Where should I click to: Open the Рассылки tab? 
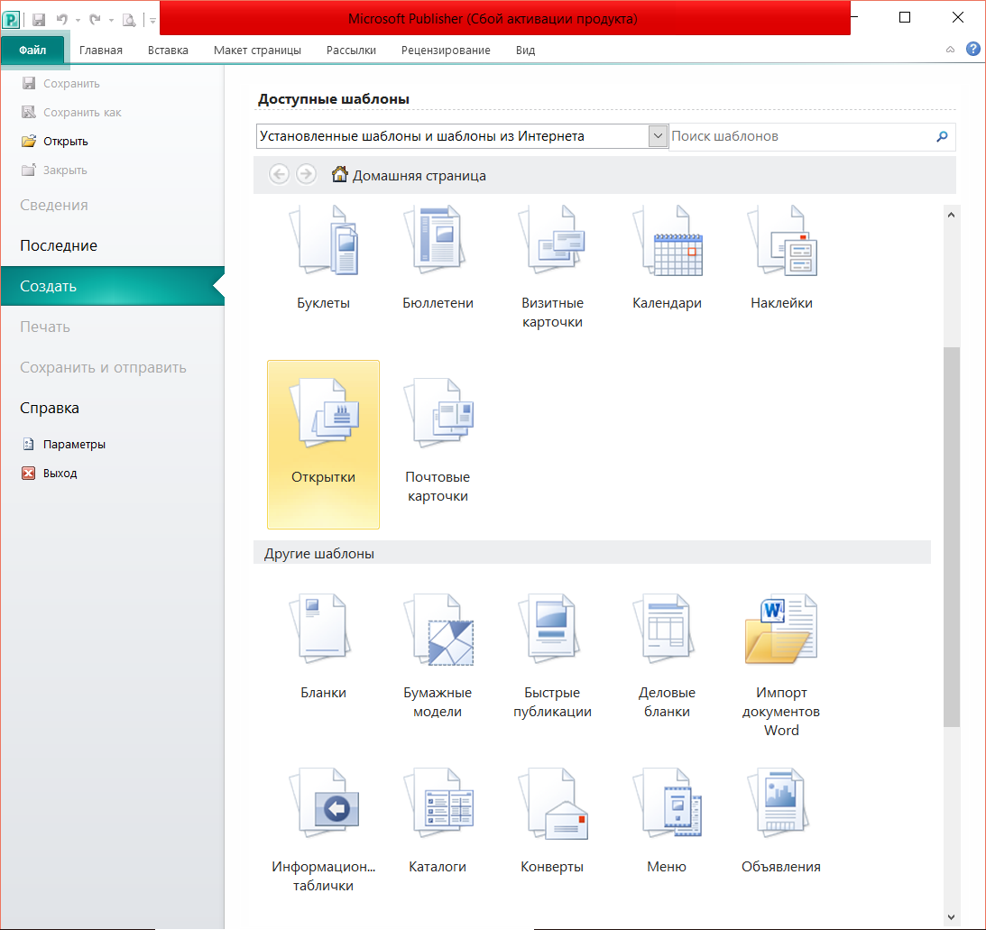pyautogui.click(x=351, y=51)
